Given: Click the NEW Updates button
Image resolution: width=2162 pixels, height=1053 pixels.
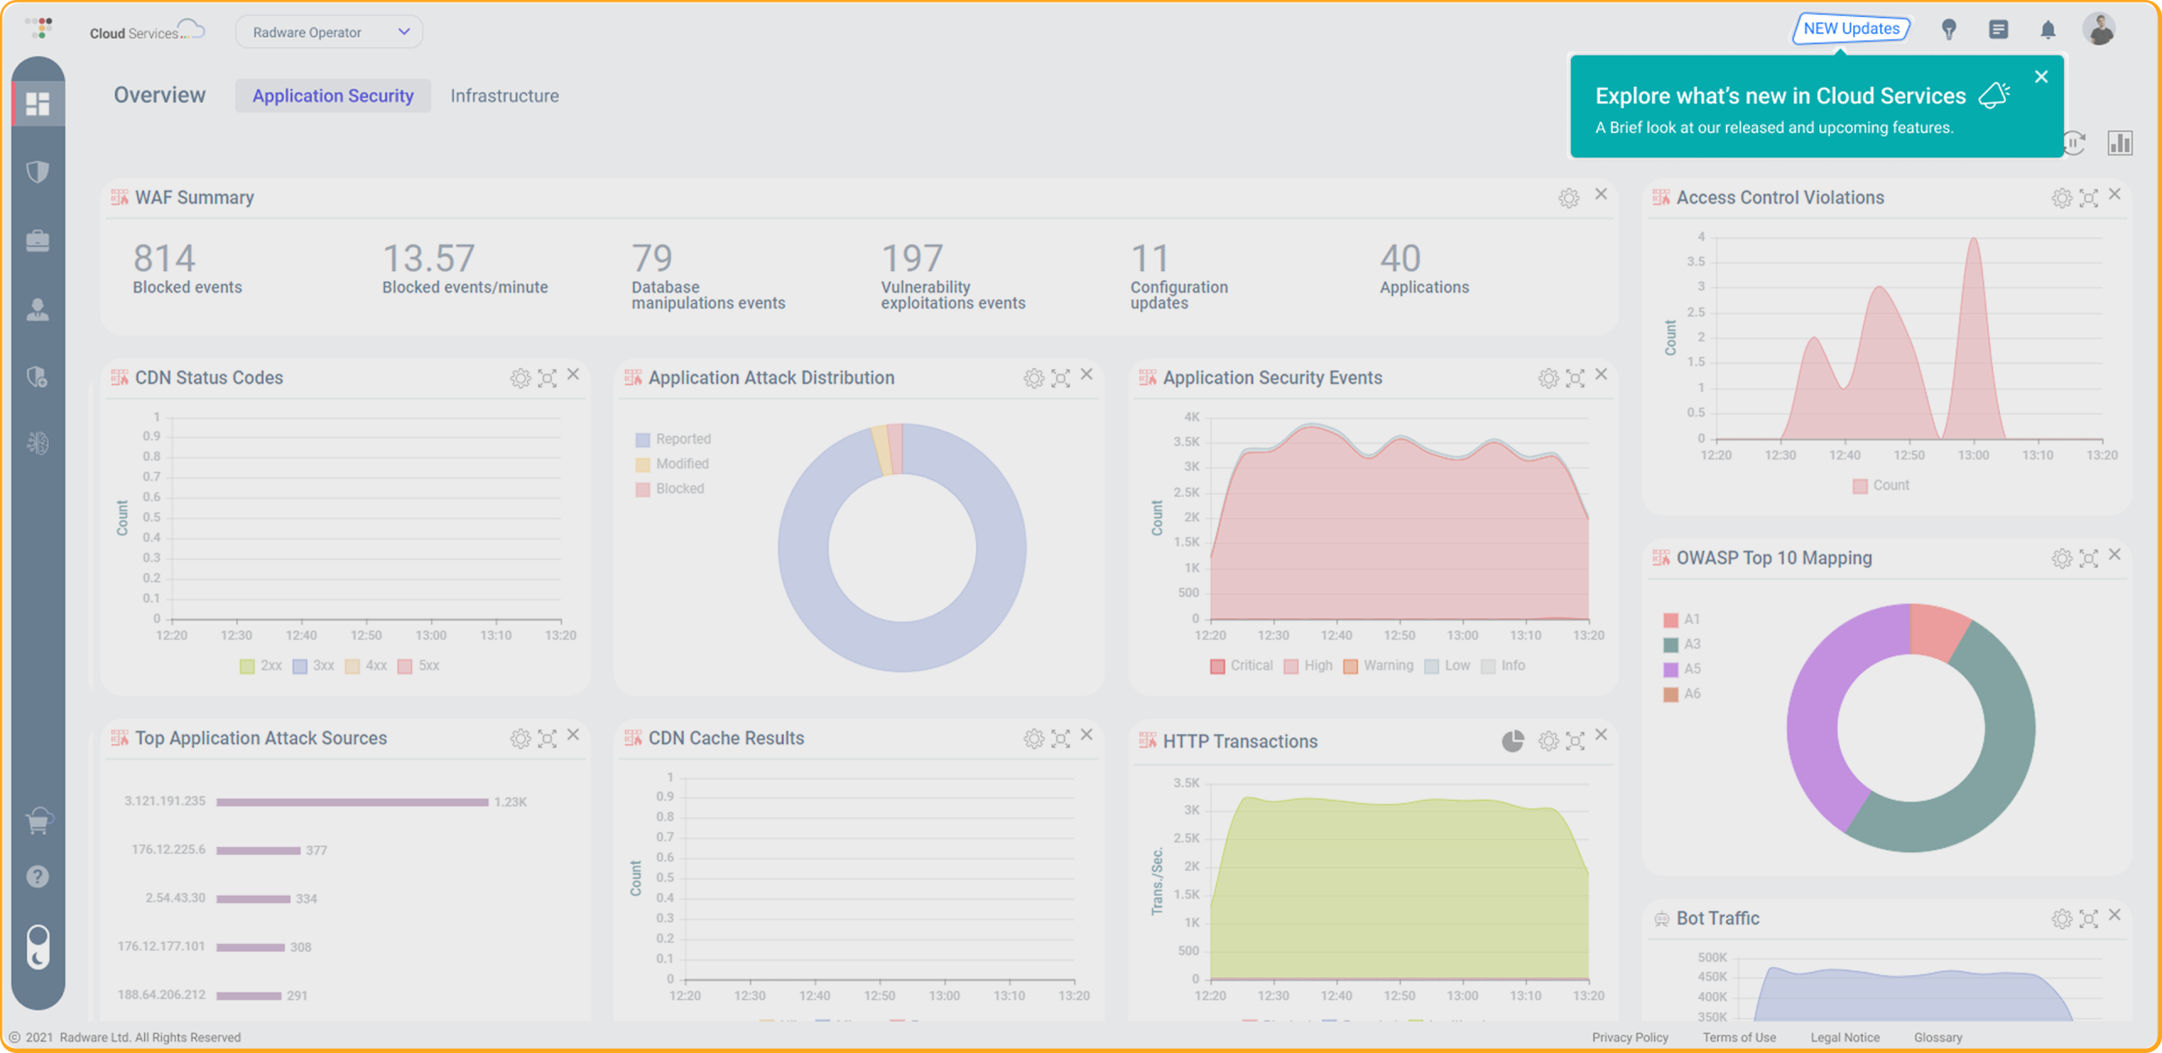Looking at the screenshot, I should [1850, 29].
